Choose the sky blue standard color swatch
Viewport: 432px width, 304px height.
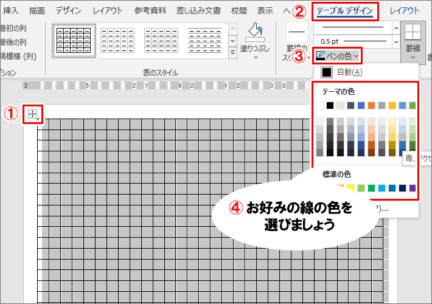(381, 188)
